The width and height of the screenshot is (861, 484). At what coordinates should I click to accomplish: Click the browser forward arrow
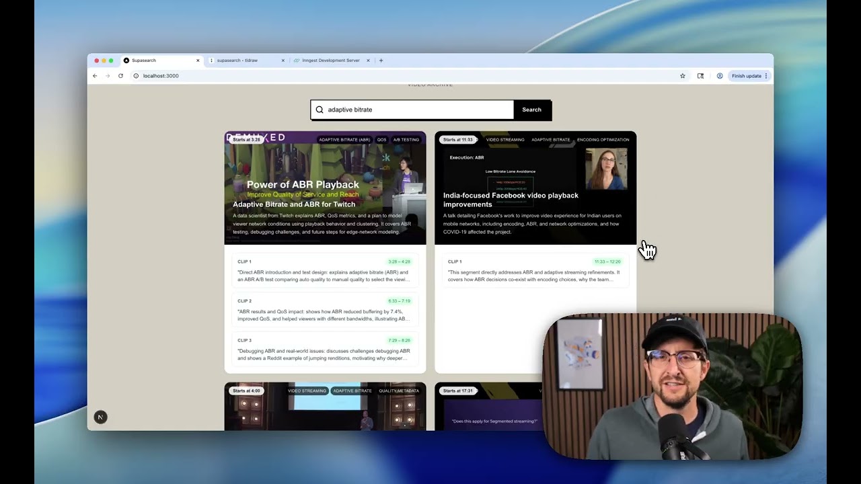click(x=108, y=76)
